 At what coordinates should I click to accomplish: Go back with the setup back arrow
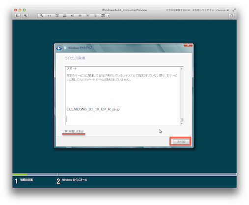59,48
